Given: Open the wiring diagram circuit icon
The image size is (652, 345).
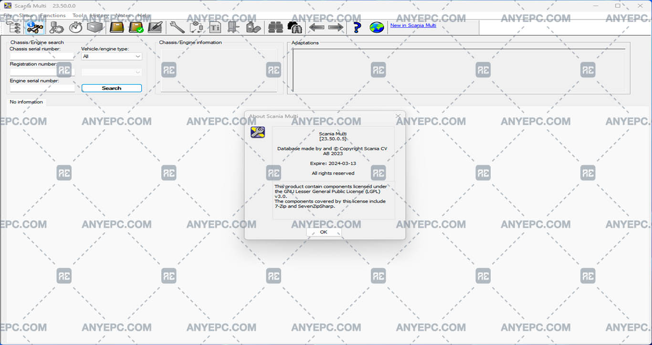Looking at the screenshot, I should [196, 27].
